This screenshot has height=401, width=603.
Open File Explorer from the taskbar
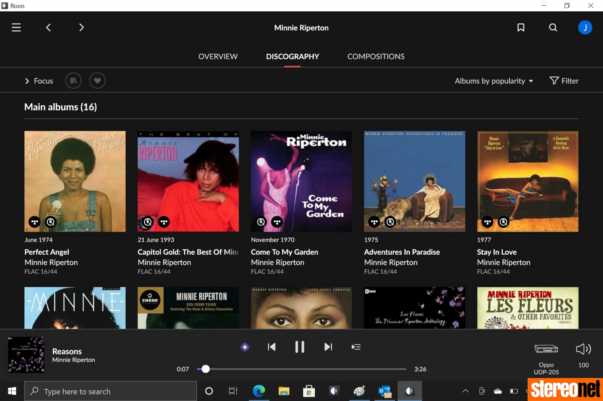point(284,391)
